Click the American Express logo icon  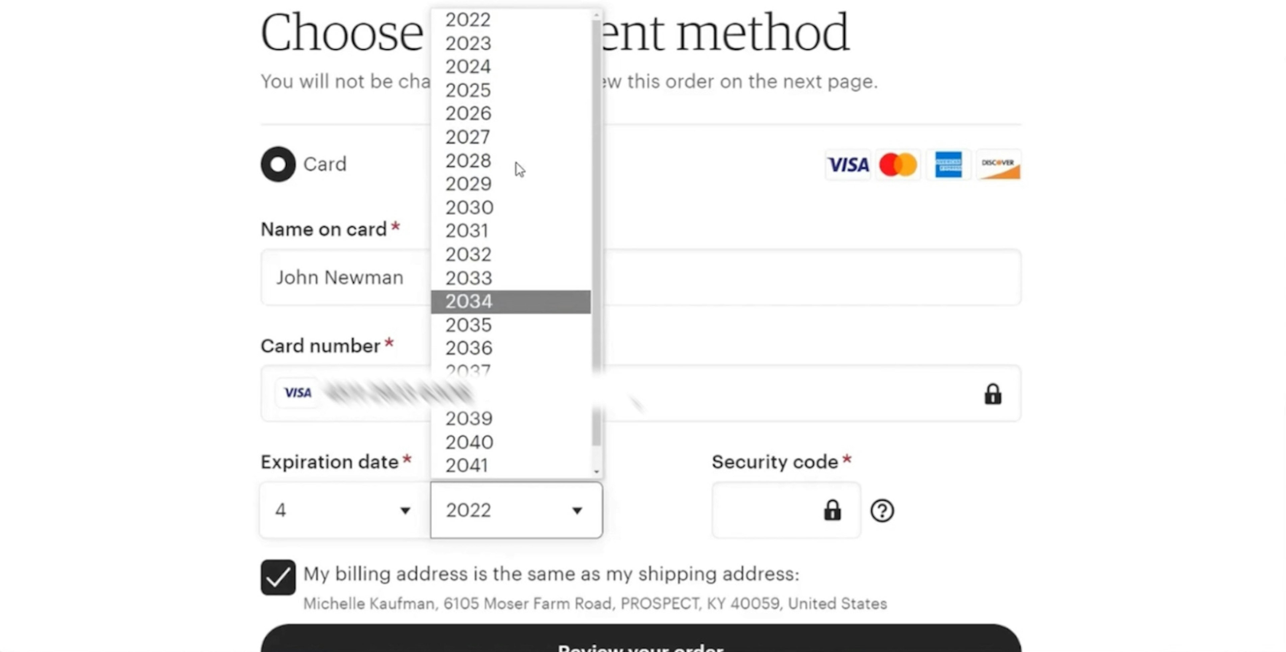coord(948,165)
